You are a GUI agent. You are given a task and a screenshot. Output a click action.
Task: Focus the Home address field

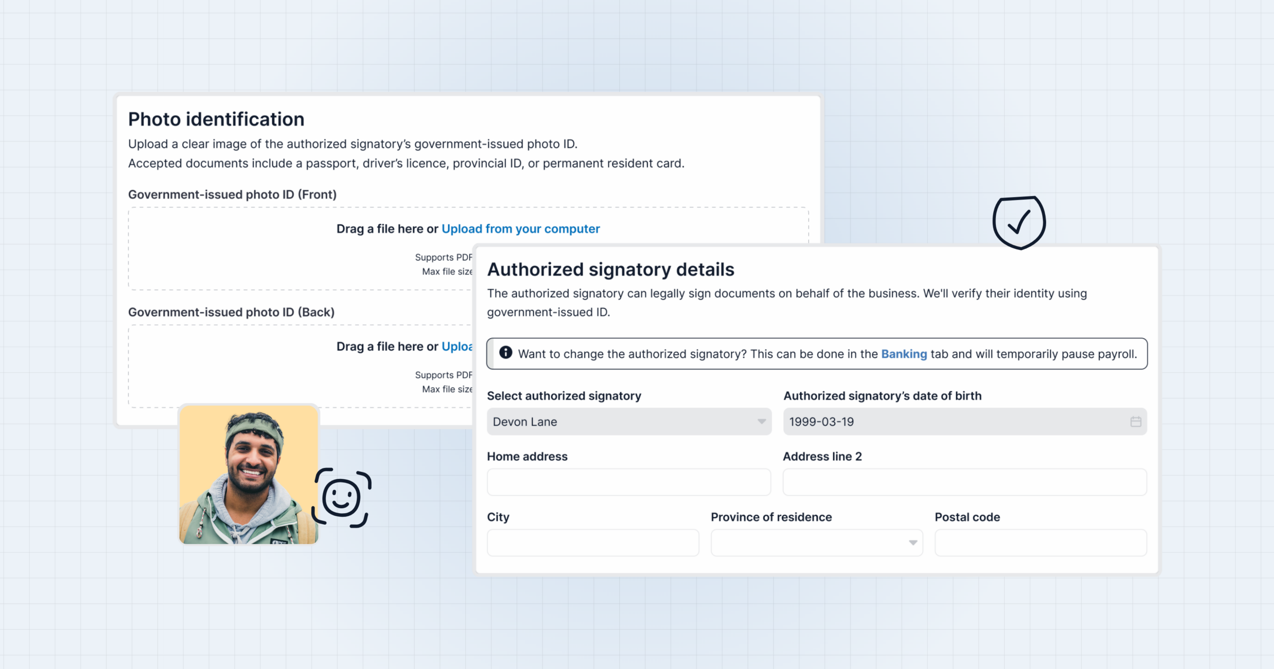(629, 482)
